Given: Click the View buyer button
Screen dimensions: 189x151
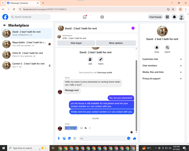Looking at the screenshot, I should (x=76, y=43).
